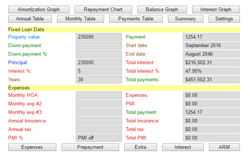
Task: Open the Annual Table
Action: pos(30,19)
